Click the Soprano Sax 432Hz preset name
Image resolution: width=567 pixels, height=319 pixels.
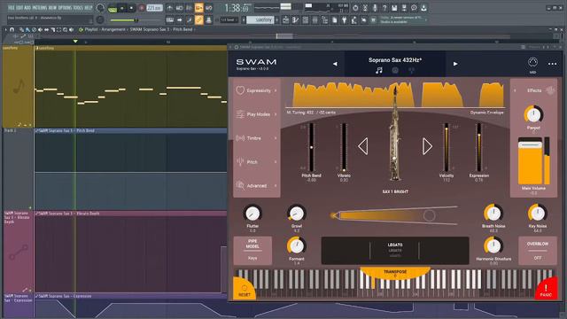click(x=395, y=60)
